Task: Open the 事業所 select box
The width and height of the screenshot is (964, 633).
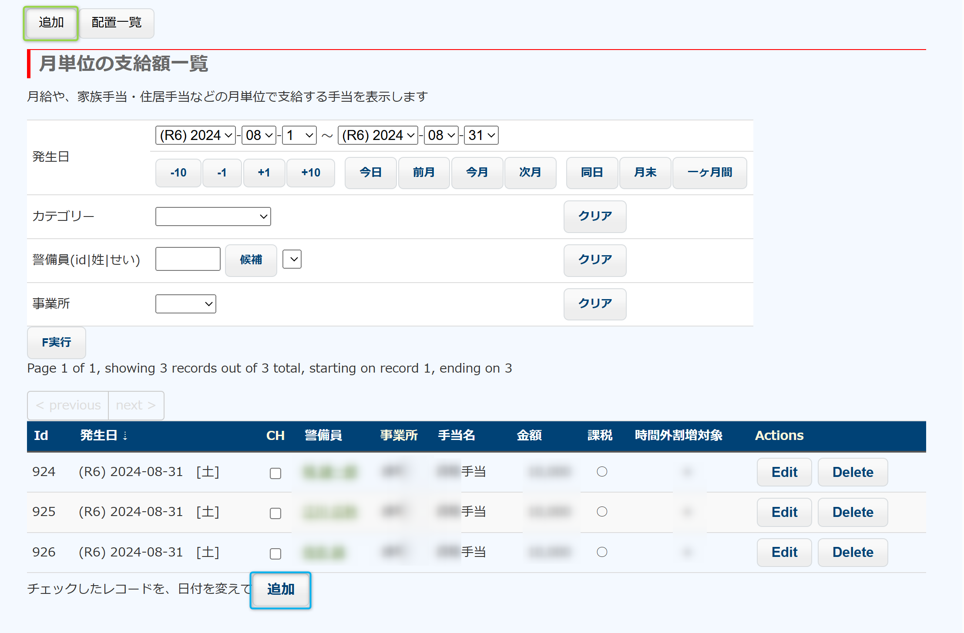Action: pos(185,304)
